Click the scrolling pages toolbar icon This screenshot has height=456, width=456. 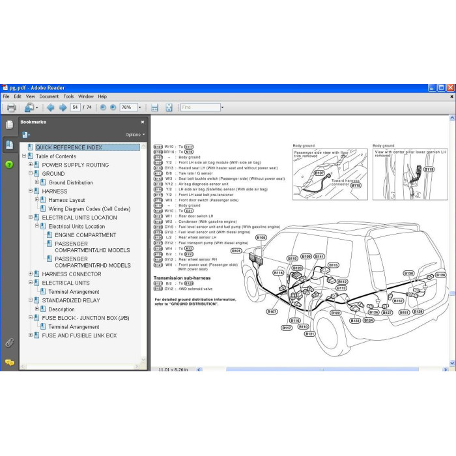pyautogui.click(x=154, y=107)
